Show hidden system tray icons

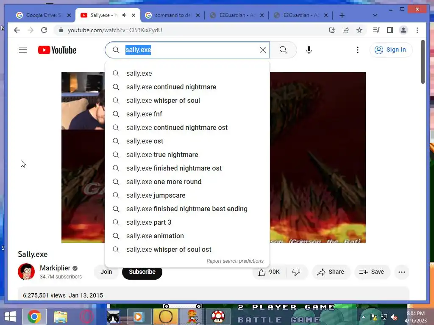click(363, 317)
